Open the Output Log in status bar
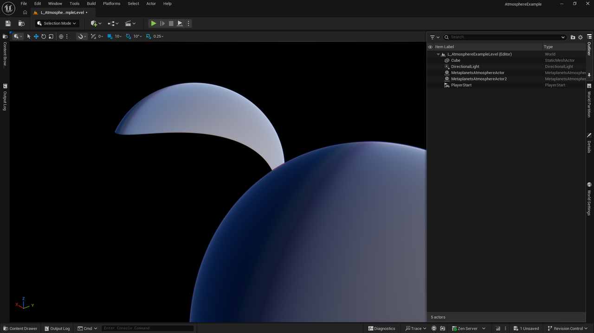 (57, 328)
